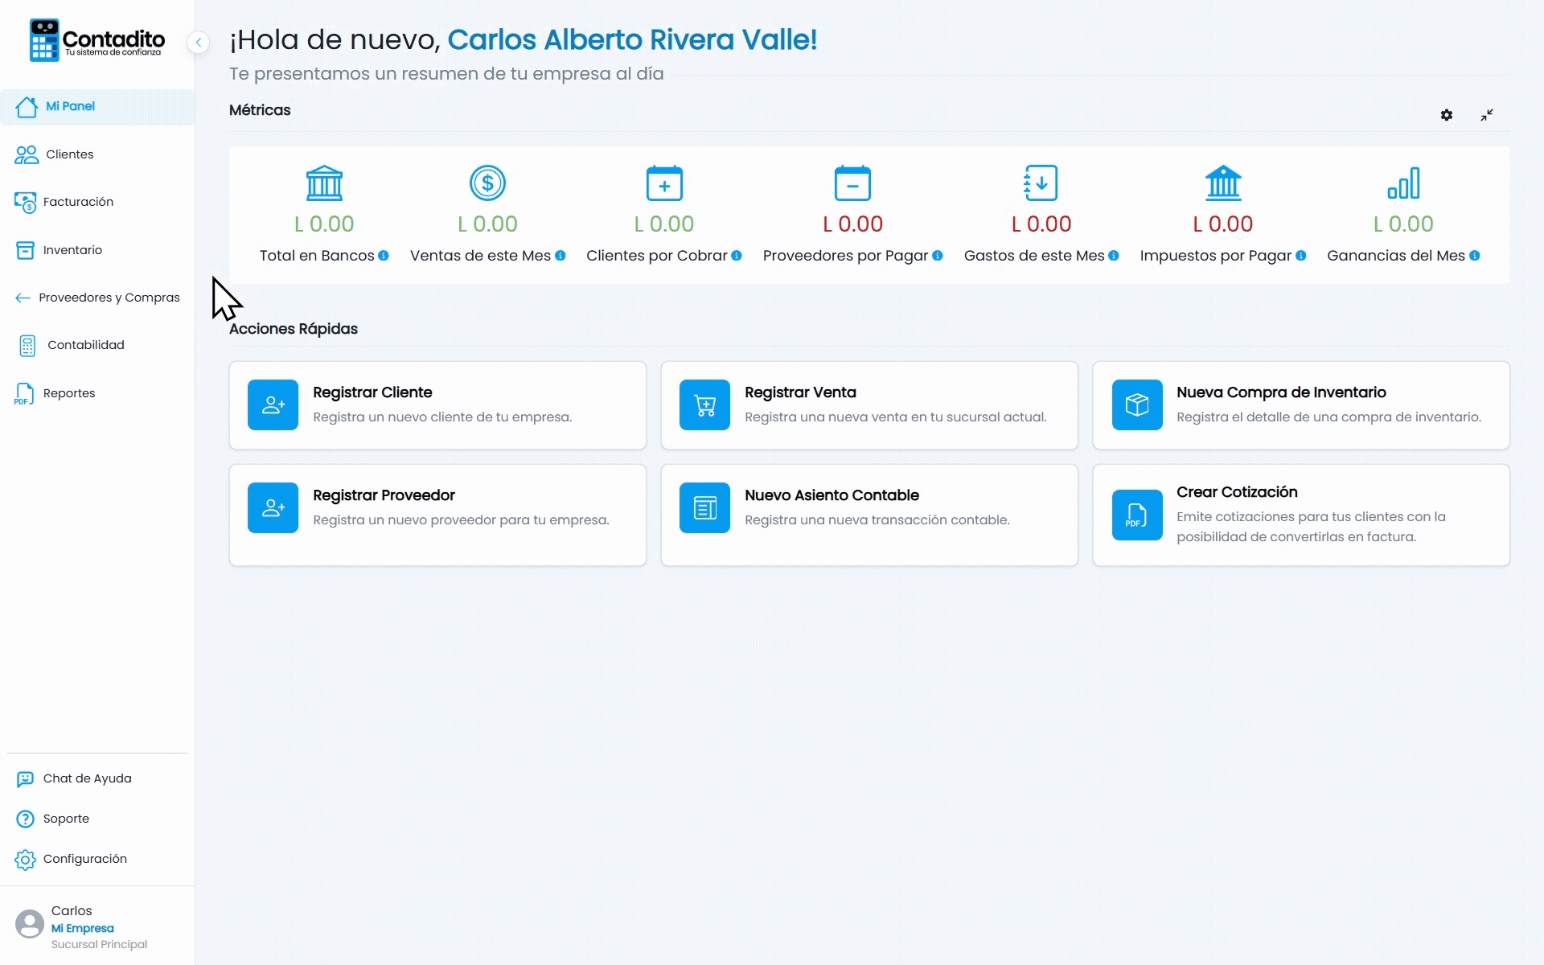The image size is (1544, 965).
Task: Create Nuevo Asiento Contable
Action: tap(869, 515)
